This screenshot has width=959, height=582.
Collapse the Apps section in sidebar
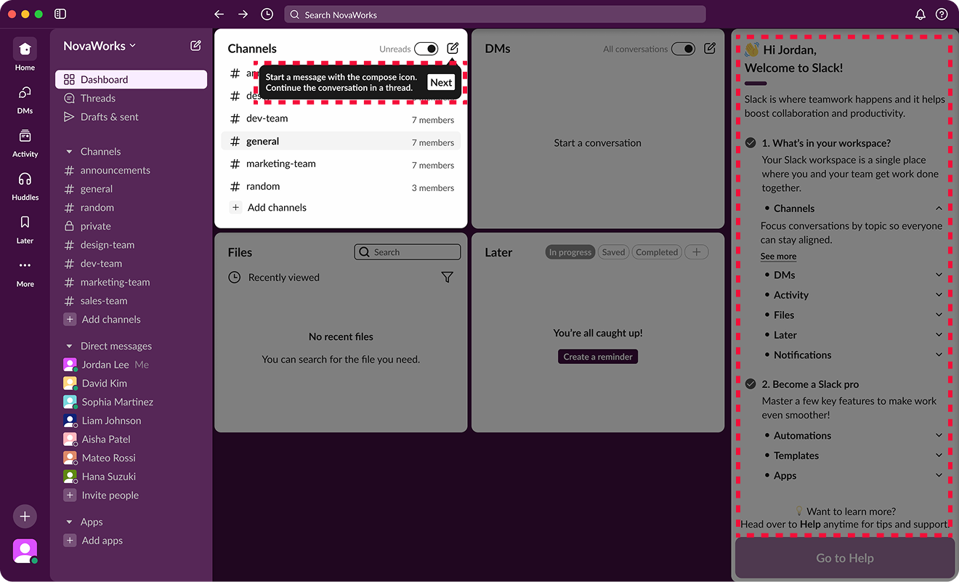(70, 522)
